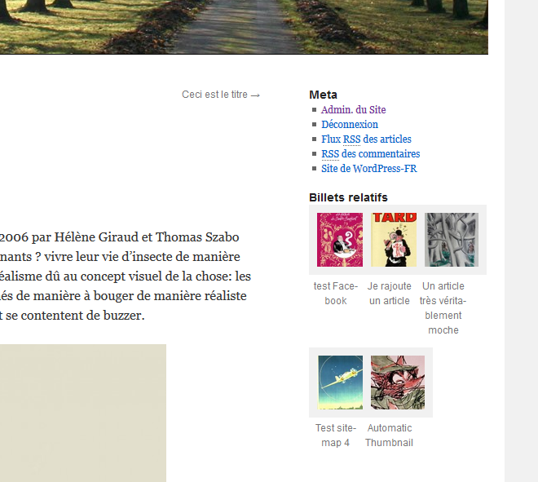Click the Admin. du Site link
538x482 pixels.
point(354,110)
